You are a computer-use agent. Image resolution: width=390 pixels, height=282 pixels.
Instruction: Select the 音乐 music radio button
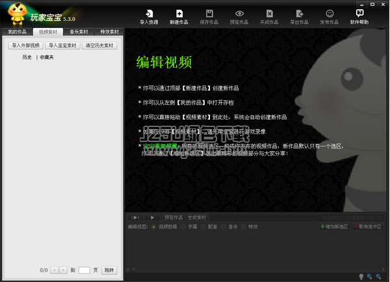224,227
